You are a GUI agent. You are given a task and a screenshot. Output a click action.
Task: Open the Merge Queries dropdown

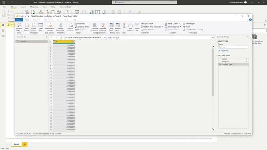pos(172,24)
